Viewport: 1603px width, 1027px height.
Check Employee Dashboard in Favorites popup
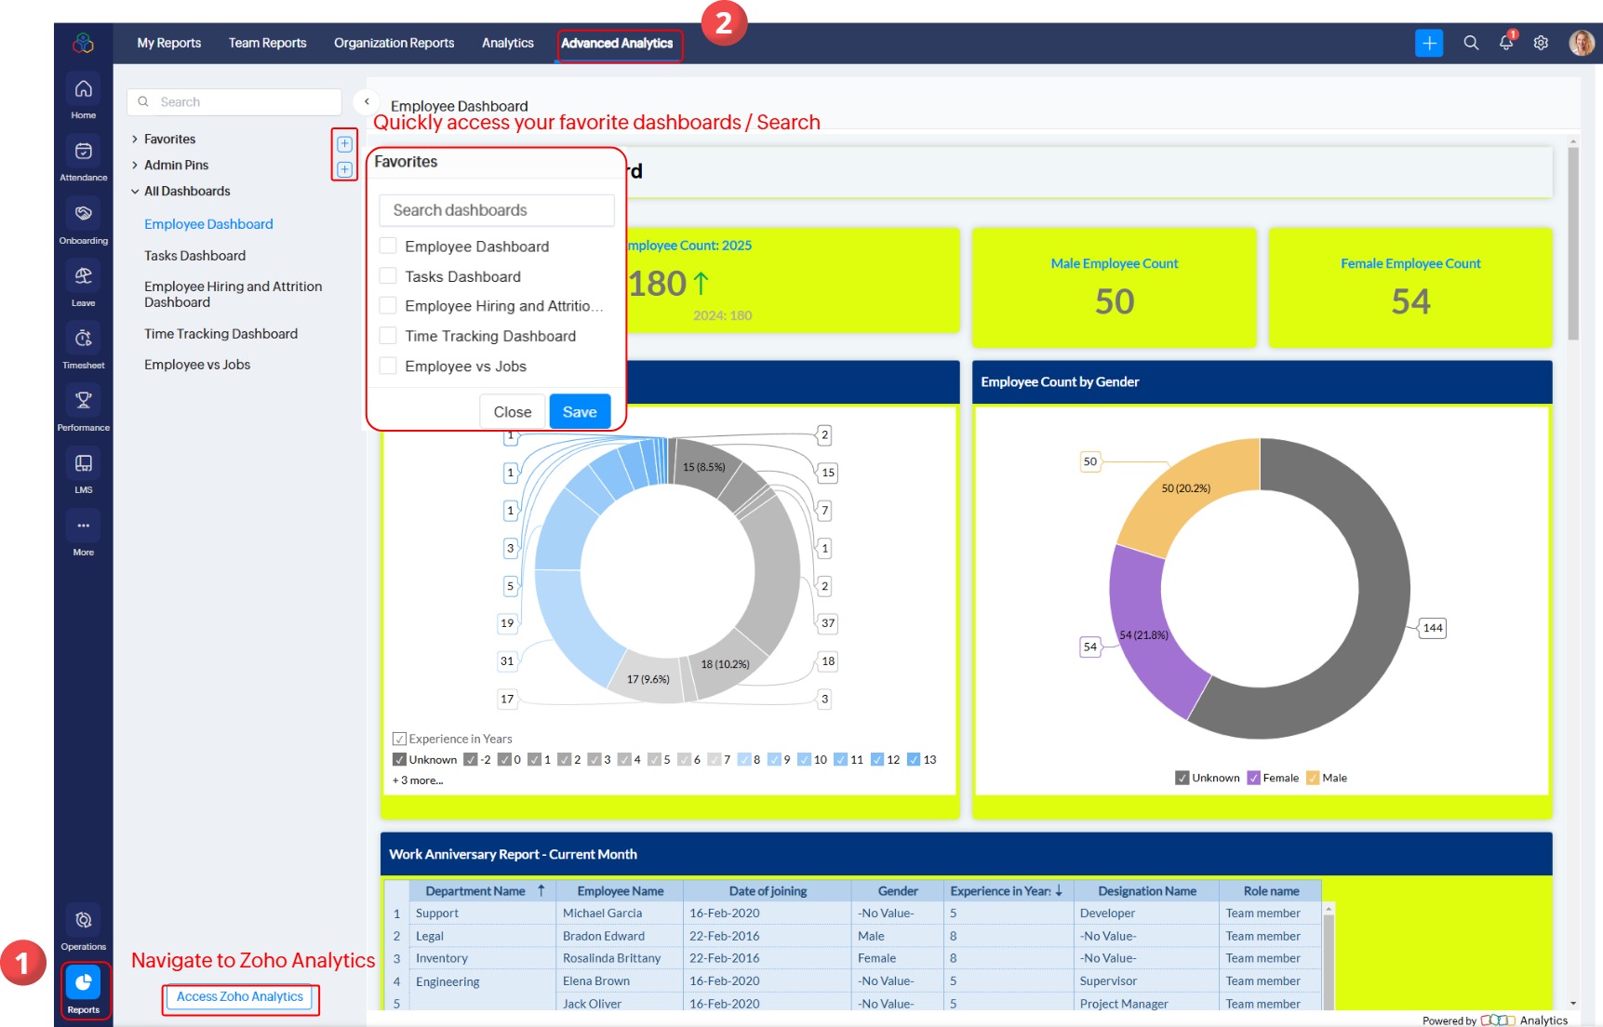tap(388, 247)
